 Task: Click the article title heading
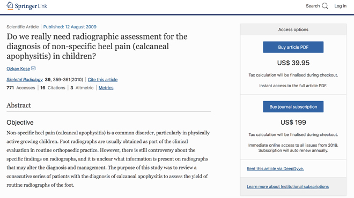point(97,46)
